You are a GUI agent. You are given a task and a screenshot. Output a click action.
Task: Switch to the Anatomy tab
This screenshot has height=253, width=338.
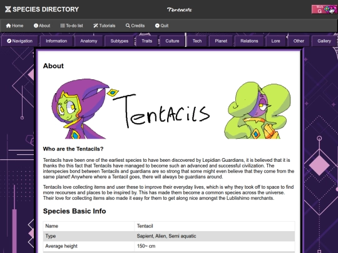pos(89,41)
